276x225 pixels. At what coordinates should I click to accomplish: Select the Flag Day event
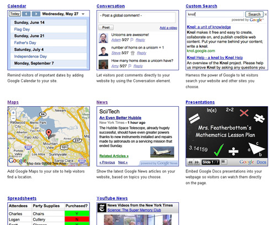22,29
